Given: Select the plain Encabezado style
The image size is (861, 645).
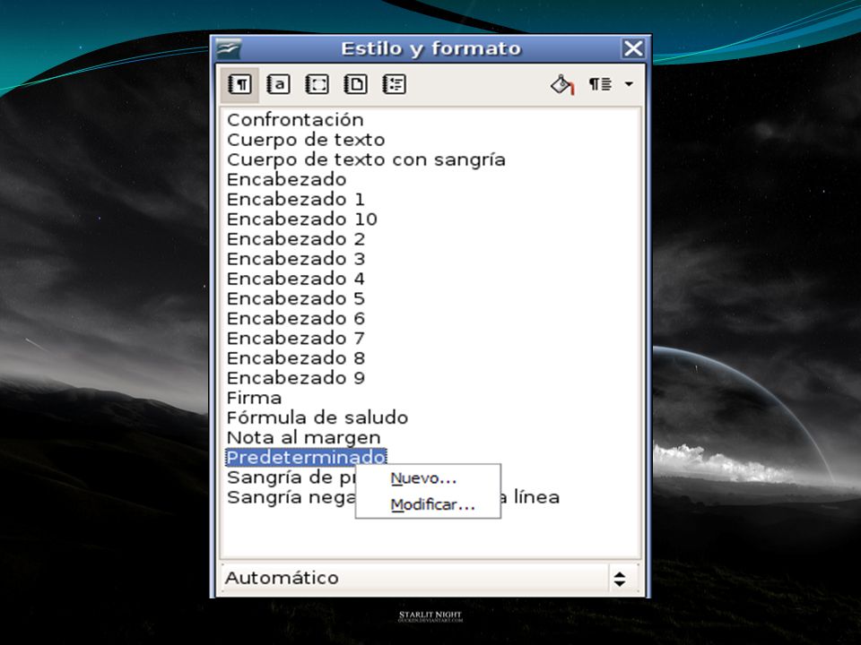Looking at the screenshot, I should 286,179.
